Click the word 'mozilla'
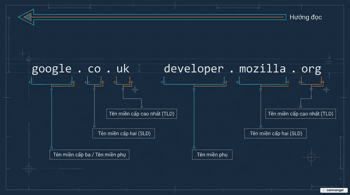This screenshot has height=195, width=350. [x=262, y=68]
